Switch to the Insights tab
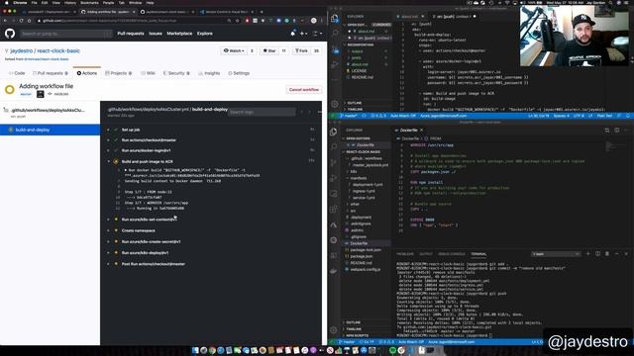Image resolution: width=634 pixels, height=356 pixels. pos(209,73)
